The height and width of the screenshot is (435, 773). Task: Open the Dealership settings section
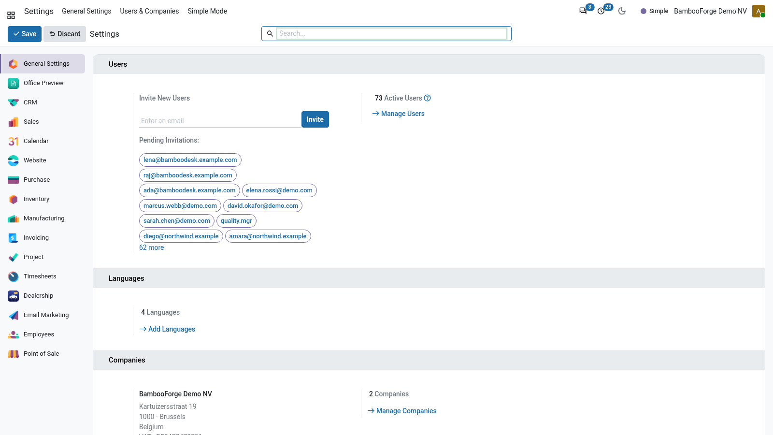[43, 296]
